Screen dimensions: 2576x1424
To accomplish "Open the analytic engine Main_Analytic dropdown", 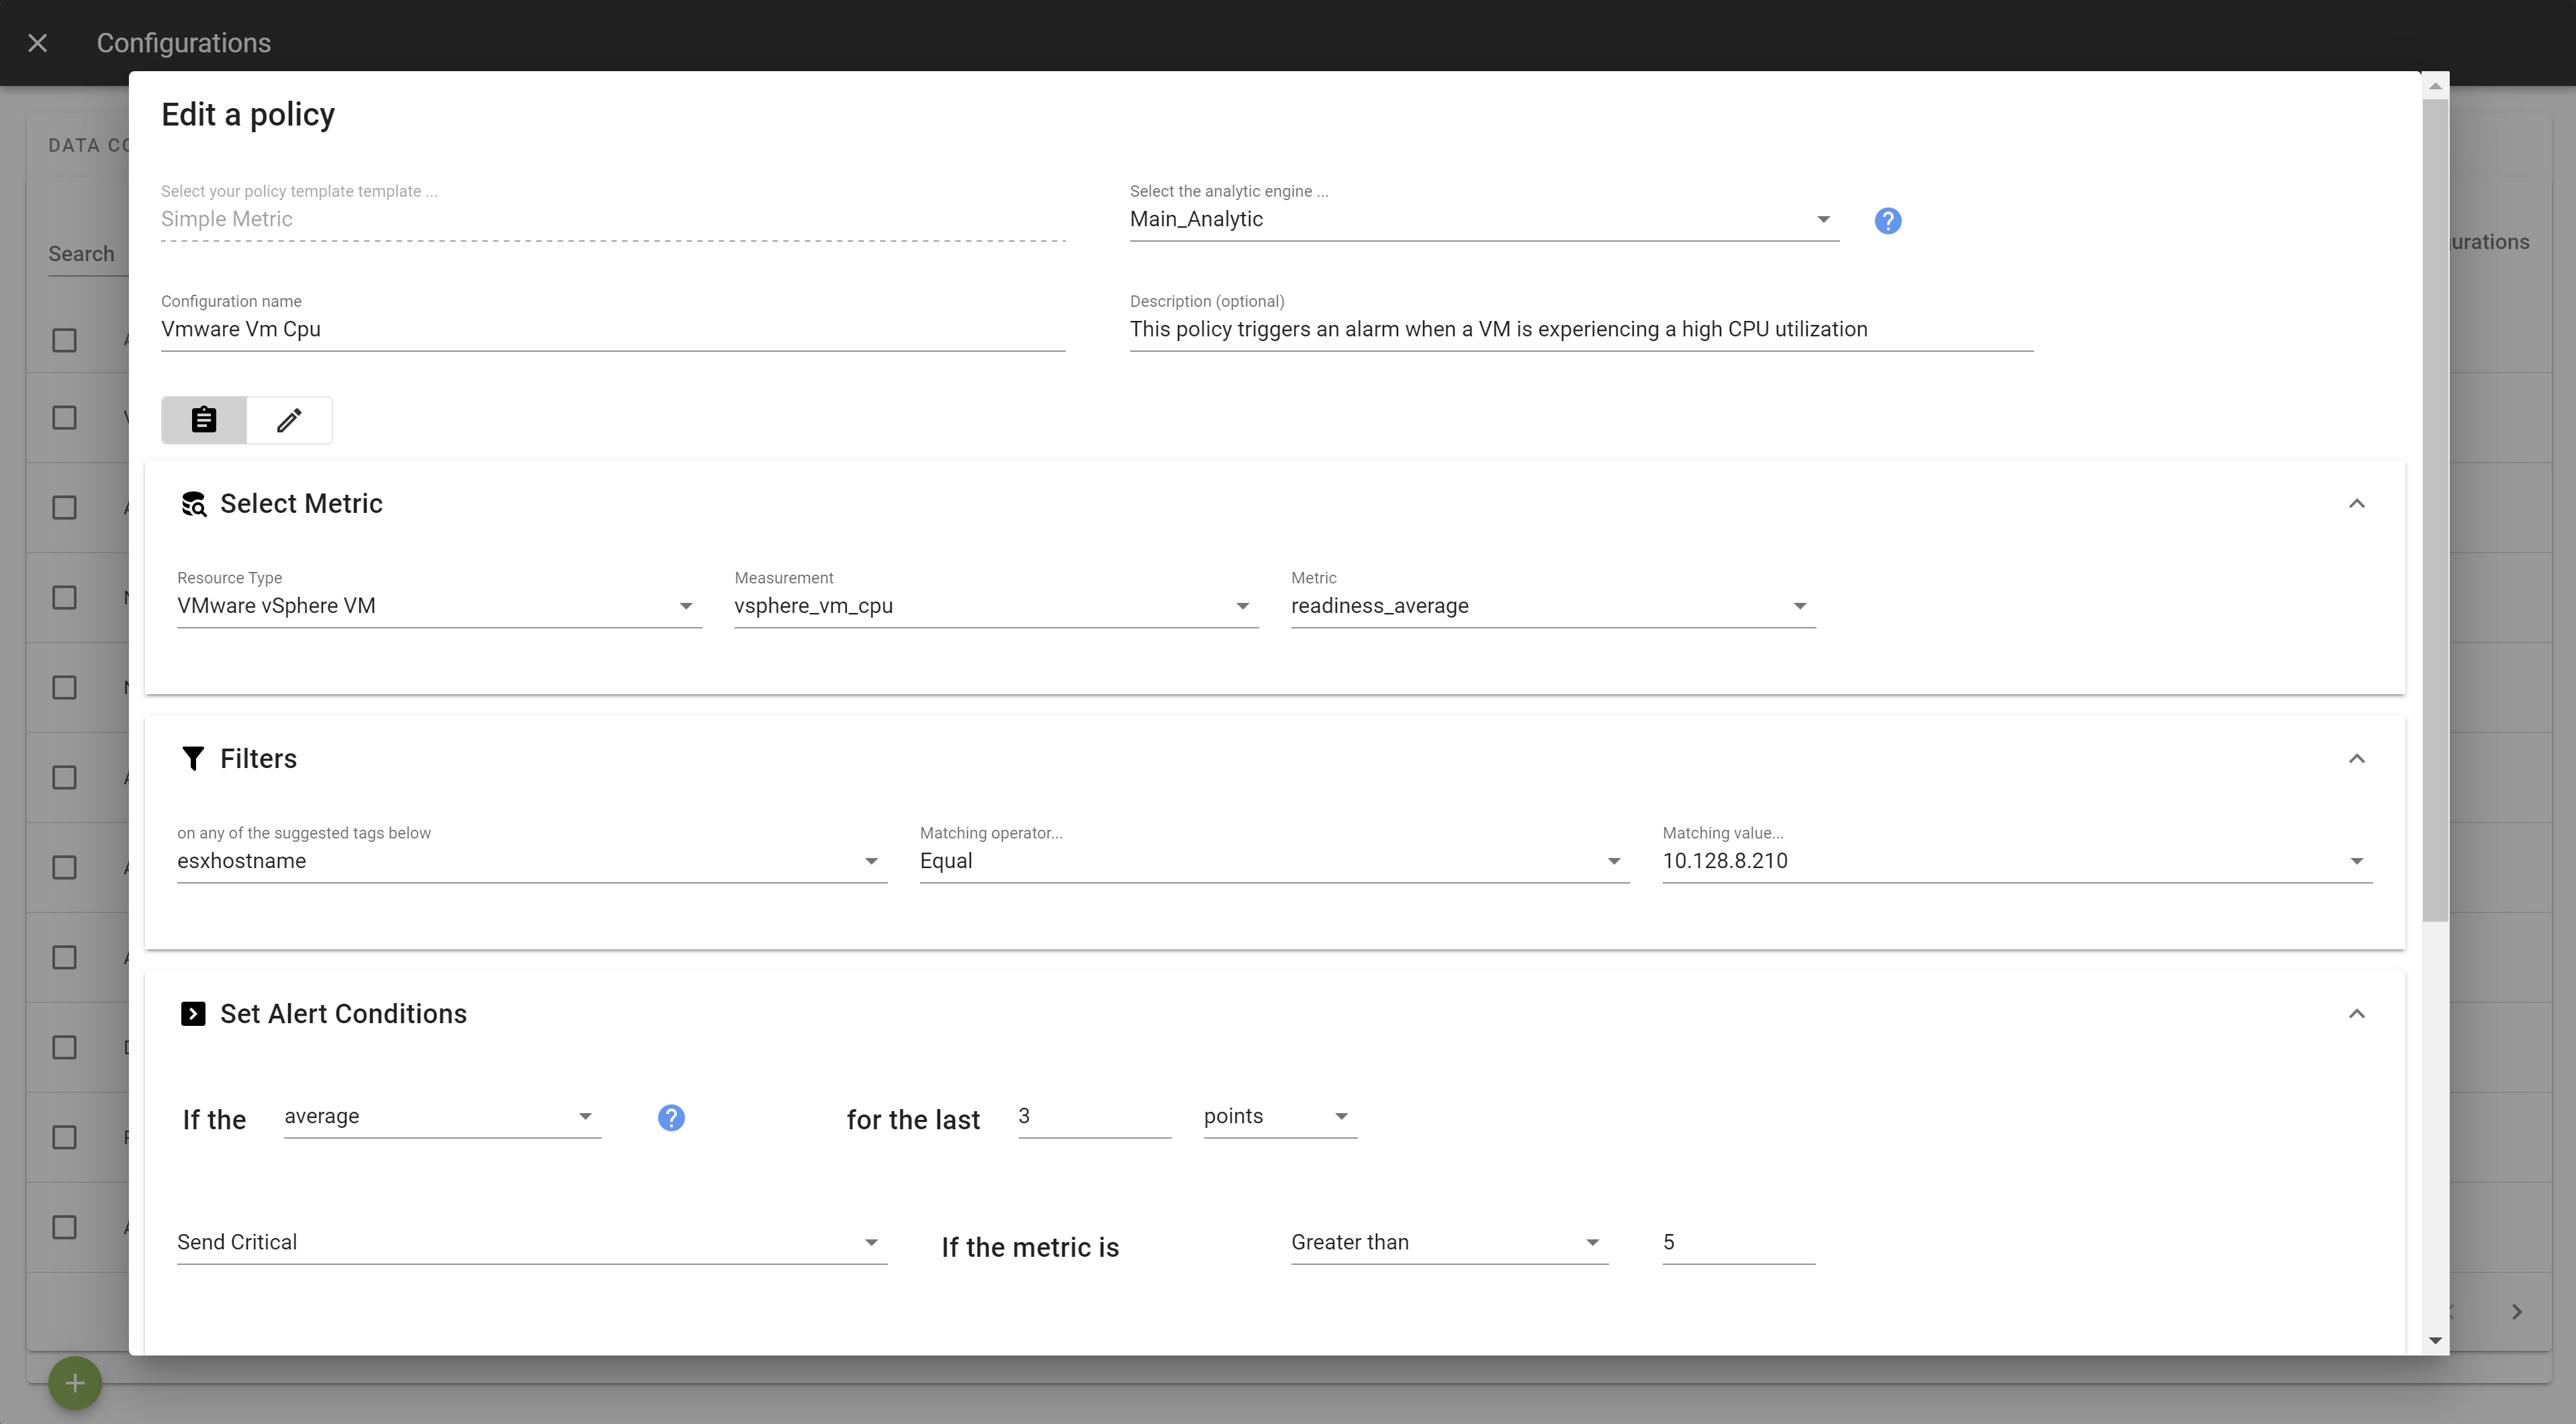I will (x=1484, y=219).
